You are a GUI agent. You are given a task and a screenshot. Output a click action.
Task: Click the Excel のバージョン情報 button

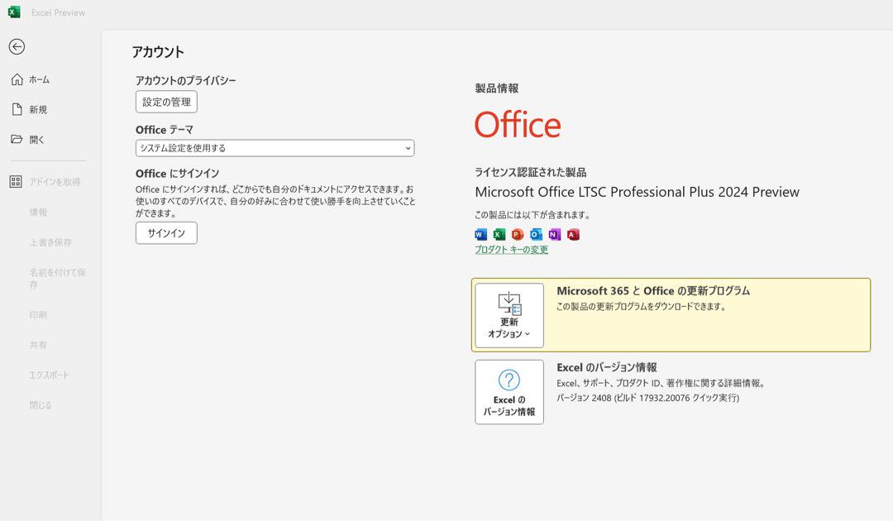[x=509, y=392]
